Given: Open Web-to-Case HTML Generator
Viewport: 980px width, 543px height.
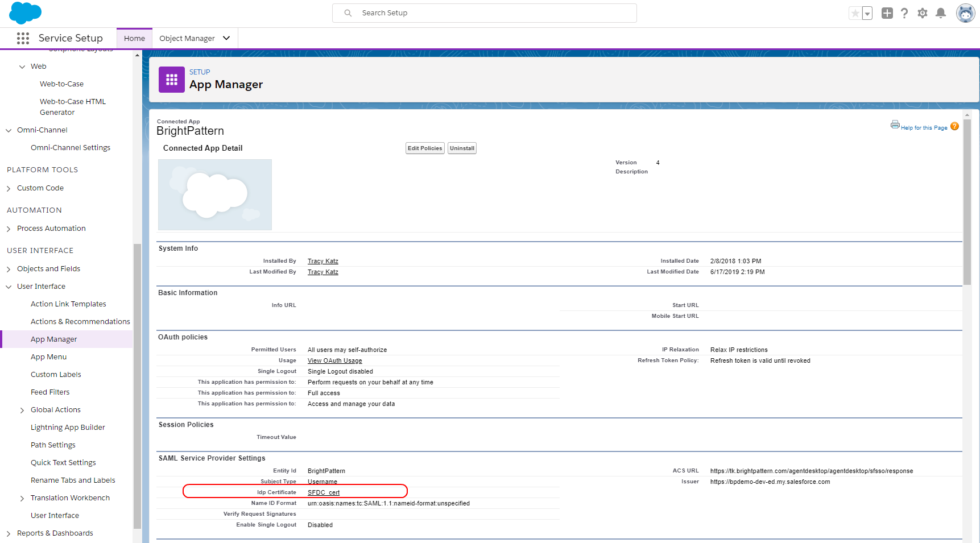Looking at the screenshot, I should 73,107.
